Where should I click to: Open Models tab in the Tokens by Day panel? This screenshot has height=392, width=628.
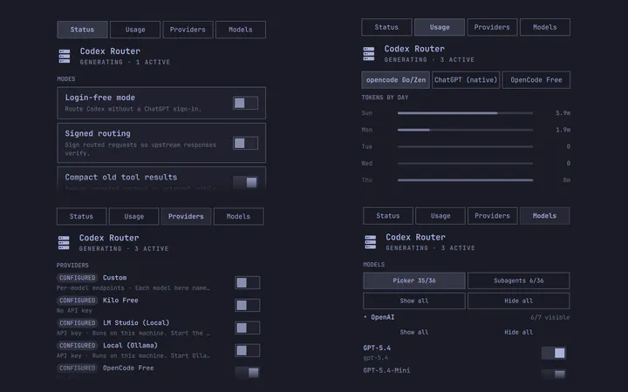(x=544, y=27)
